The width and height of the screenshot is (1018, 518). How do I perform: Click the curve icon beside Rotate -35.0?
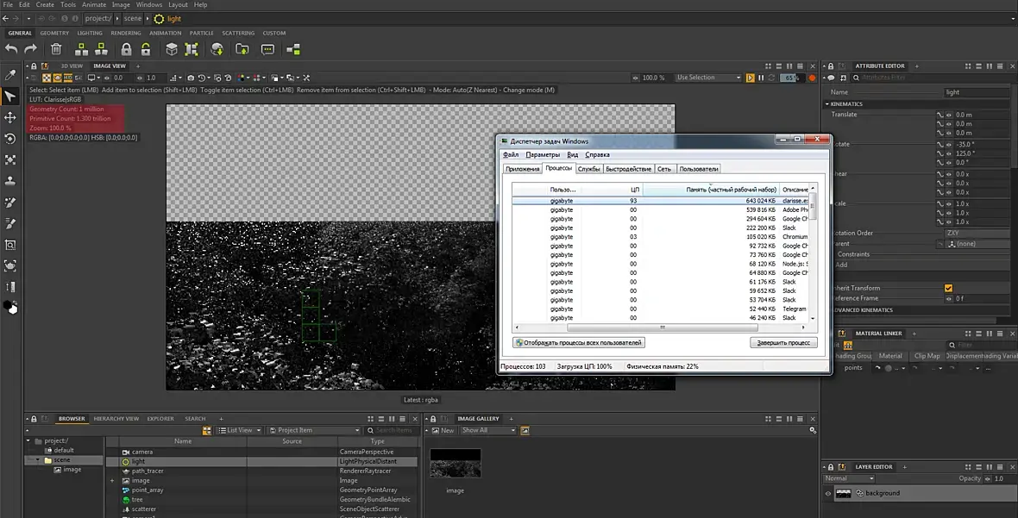[x=939, y=144]
